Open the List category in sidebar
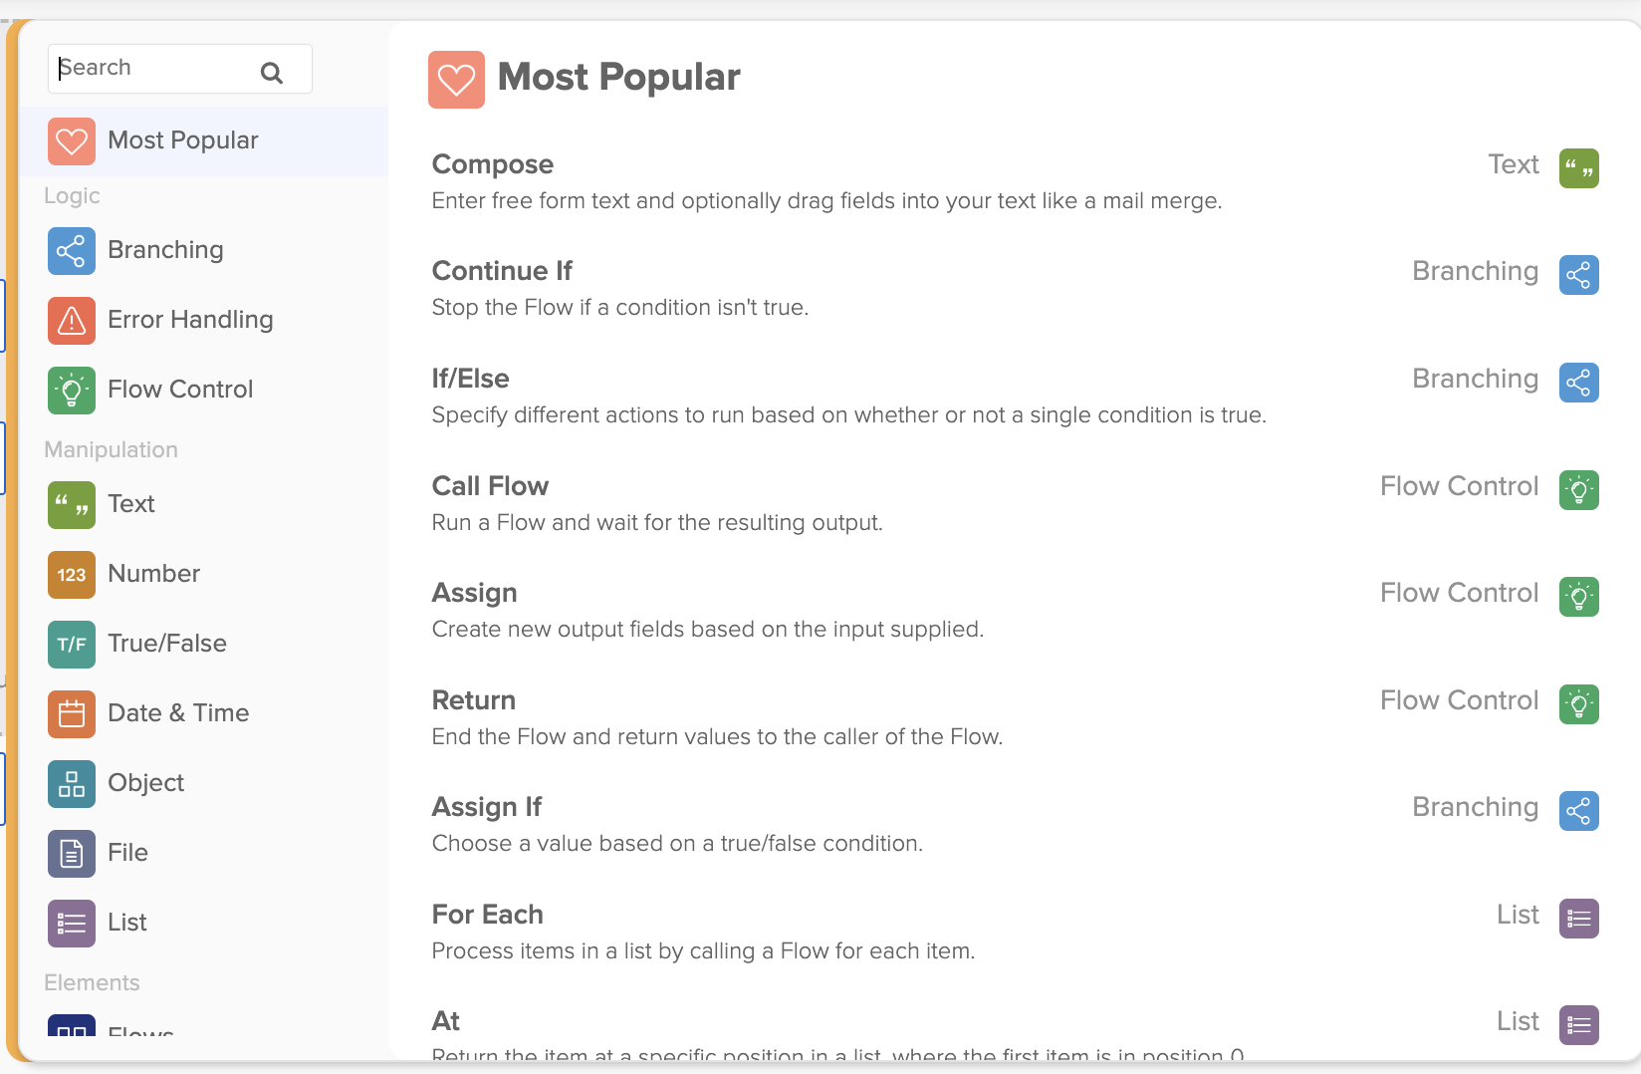The height and width of the screenshot is (1074, 1641). pos(127,923)
